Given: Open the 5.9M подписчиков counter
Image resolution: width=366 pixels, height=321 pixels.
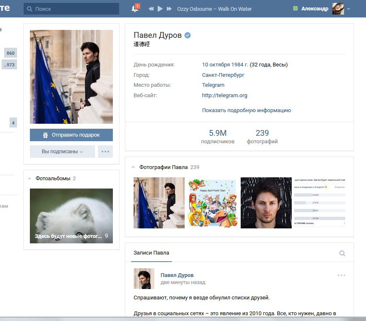Looking at the screenshot, I should (x=217, y=137).
